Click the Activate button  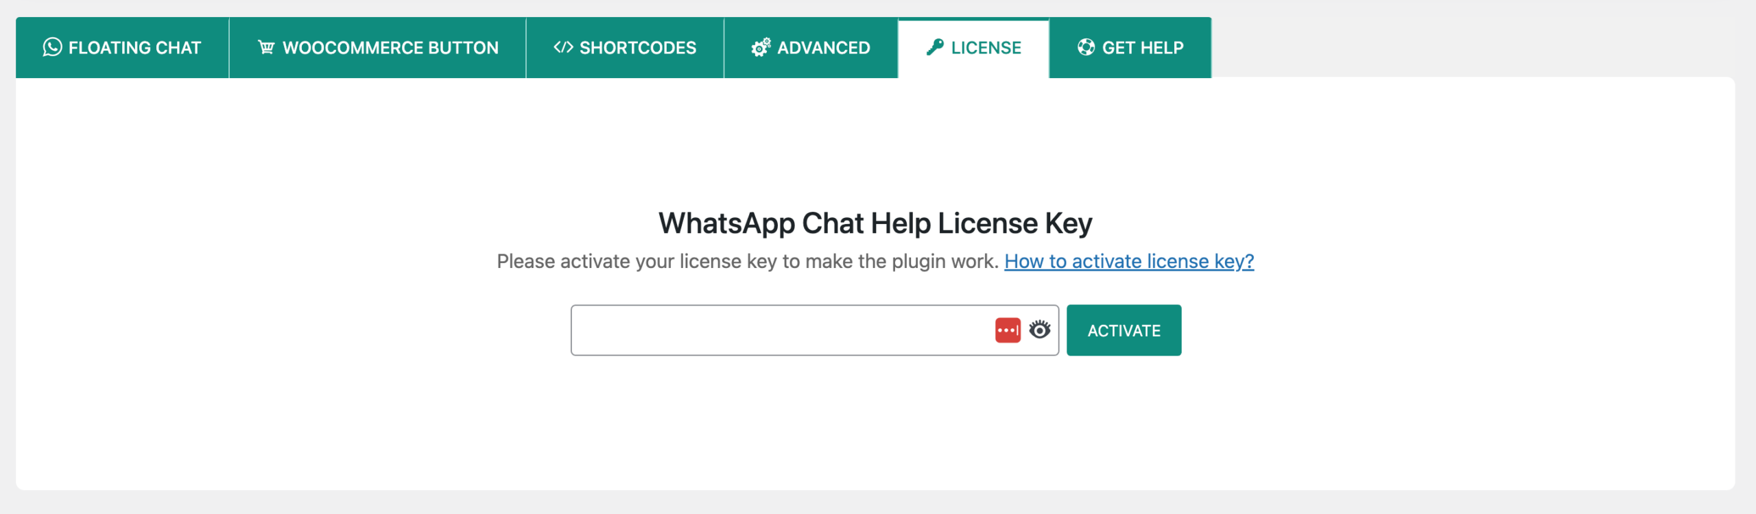tap(1124, 330)
